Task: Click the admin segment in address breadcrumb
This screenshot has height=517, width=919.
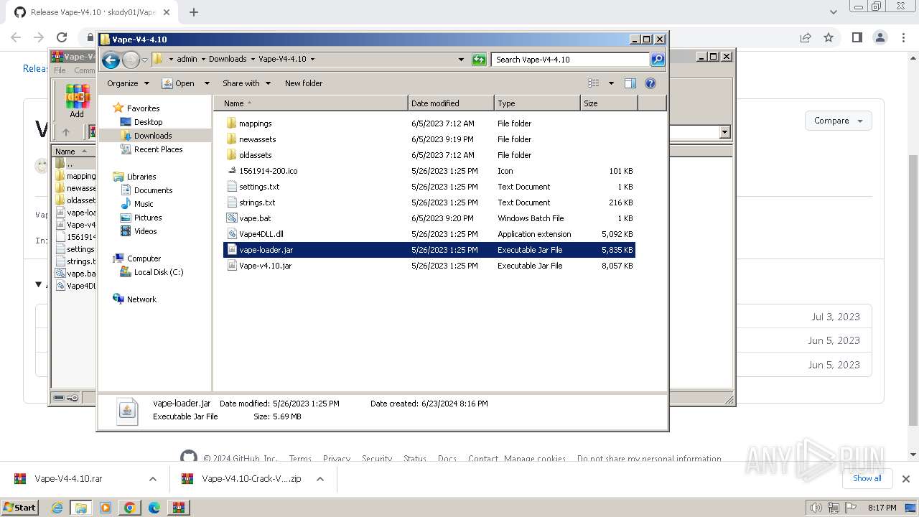Action: [x=187, y=60]
